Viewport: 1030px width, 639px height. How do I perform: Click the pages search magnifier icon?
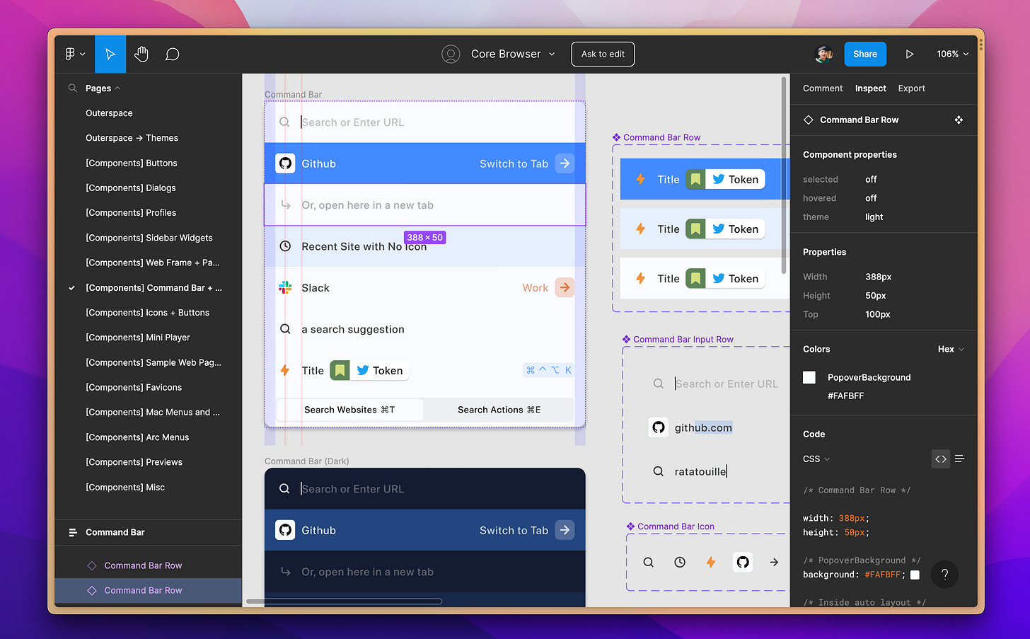[72, 88]
